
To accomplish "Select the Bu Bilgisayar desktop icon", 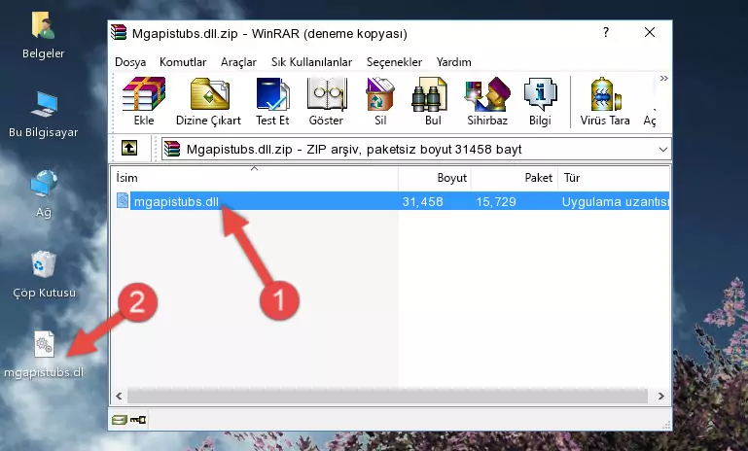I will [44, 115].
